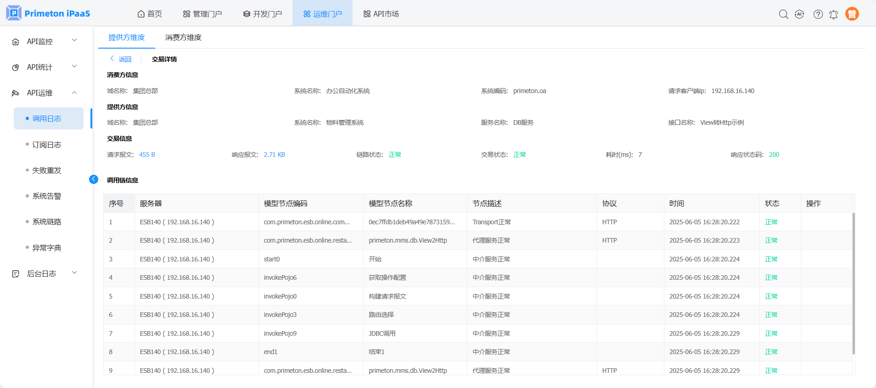Screen dimensions: 876x388
Task: Expand the 后台日志 menu
Action: coord(74,273)
